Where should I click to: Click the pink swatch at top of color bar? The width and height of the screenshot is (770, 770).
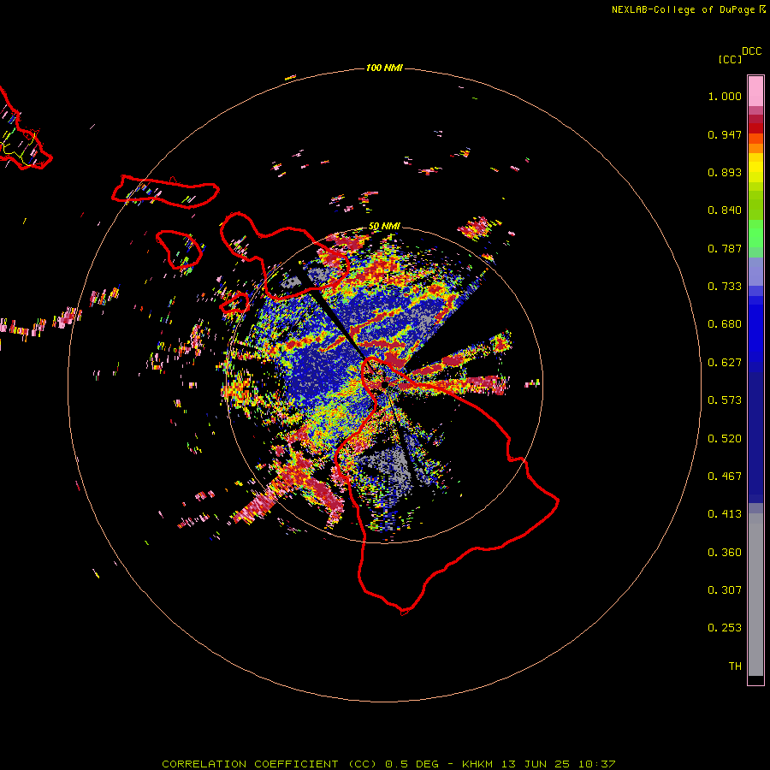[x=755, y=92]
